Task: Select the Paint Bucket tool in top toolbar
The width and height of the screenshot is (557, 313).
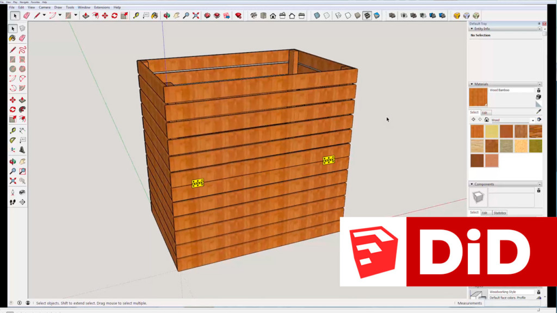Action: click(154, 16)
